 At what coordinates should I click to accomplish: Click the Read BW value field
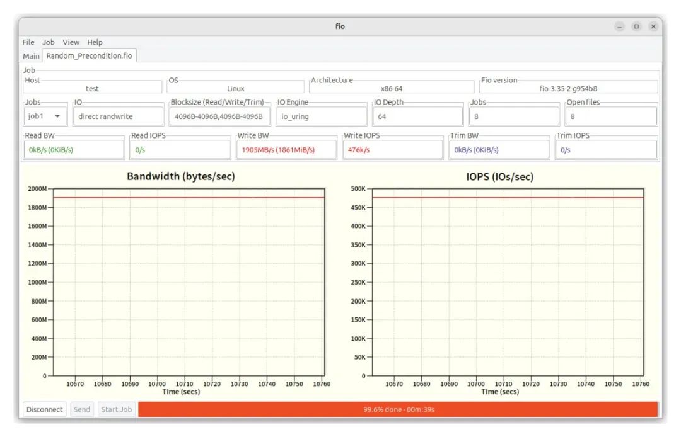[x=74, y=150]
